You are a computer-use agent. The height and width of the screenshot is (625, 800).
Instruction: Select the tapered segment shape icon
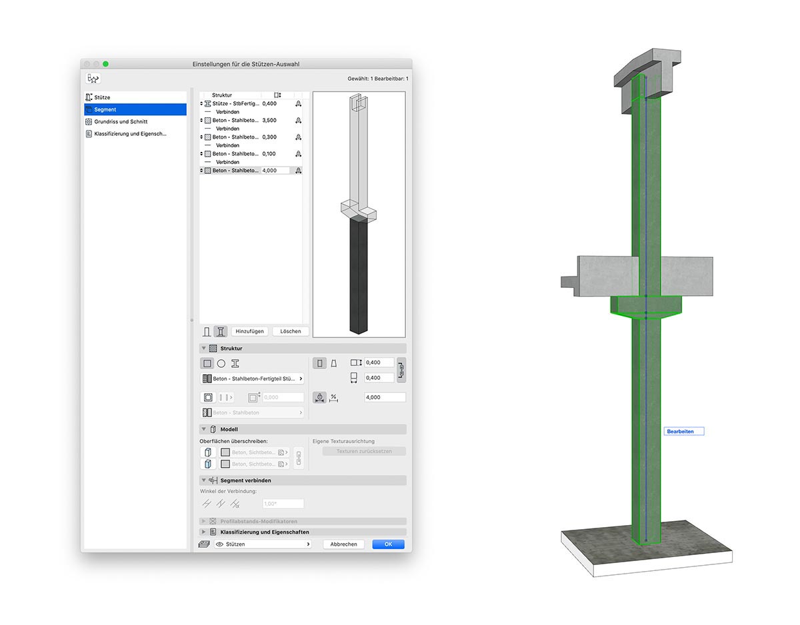pos(334,363)
